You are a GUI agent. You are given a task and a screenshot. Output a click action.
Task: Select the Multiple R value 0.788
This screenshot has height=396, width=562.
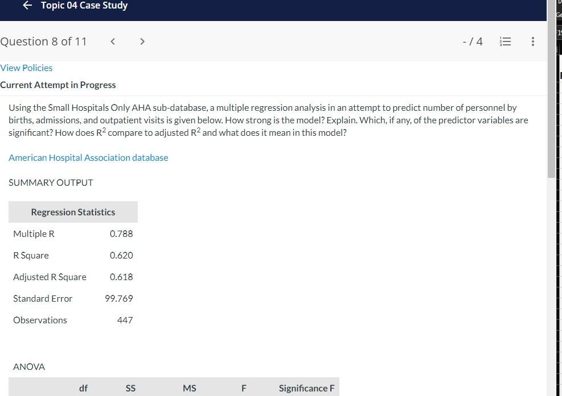pyautogui.click(x=121, y=234)
